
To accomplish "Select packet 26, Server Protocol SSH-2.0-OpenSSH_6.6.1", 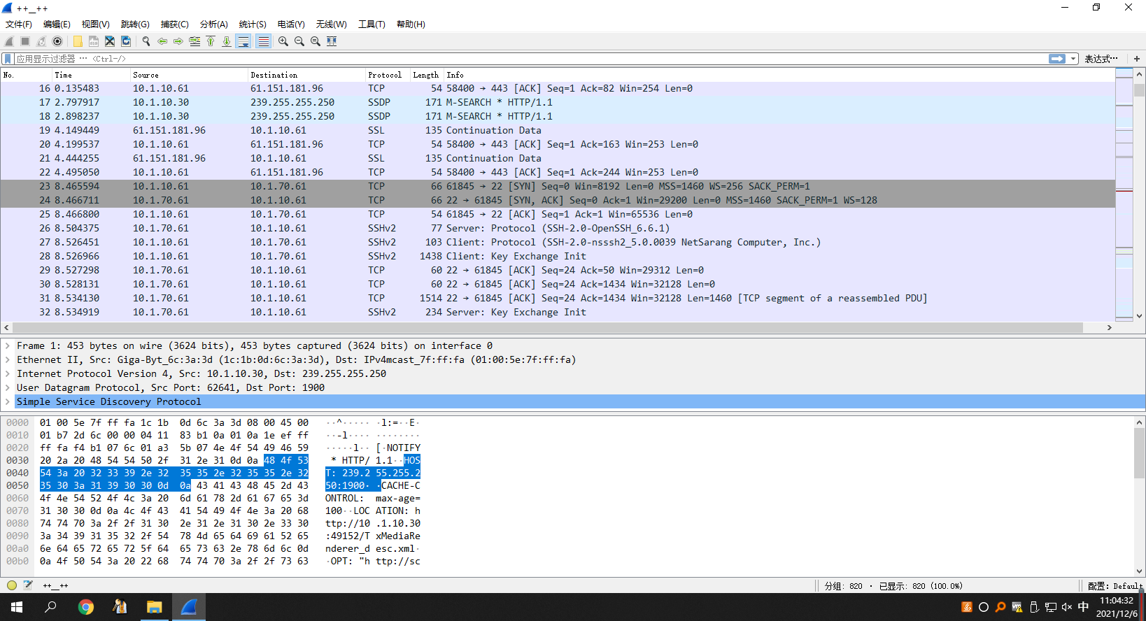I will pos(558,228).
